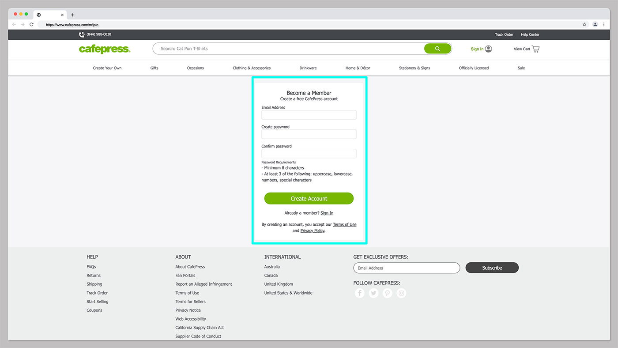Screen dimensions: 618x348
Task: Follow the Terms of Use link in form
Action: pos(344,224)
